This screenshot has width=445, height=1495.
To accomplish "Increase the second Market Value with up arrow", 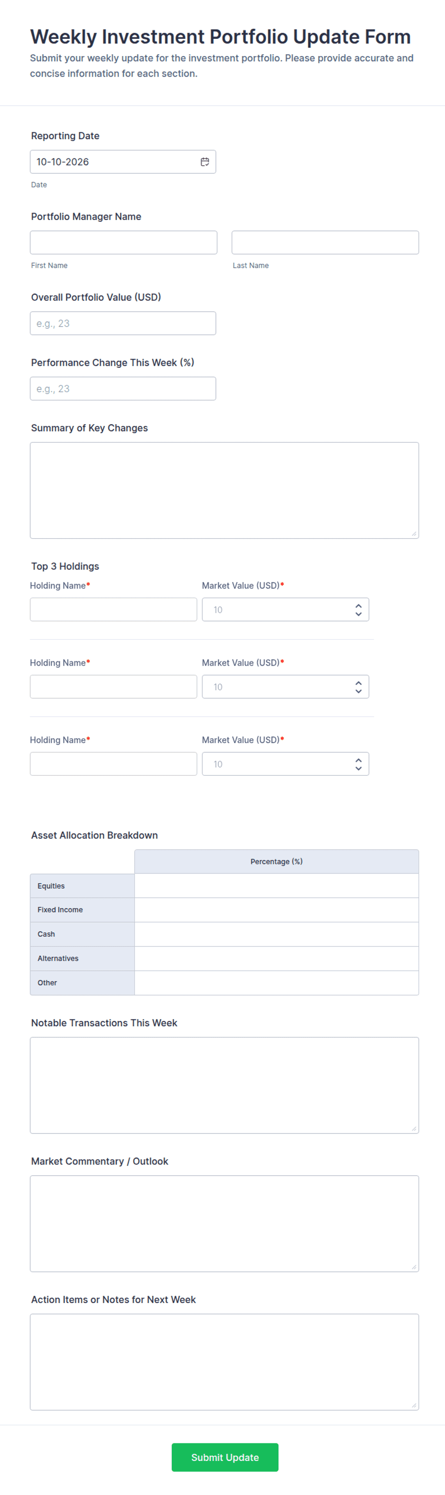I will [358, 683].
